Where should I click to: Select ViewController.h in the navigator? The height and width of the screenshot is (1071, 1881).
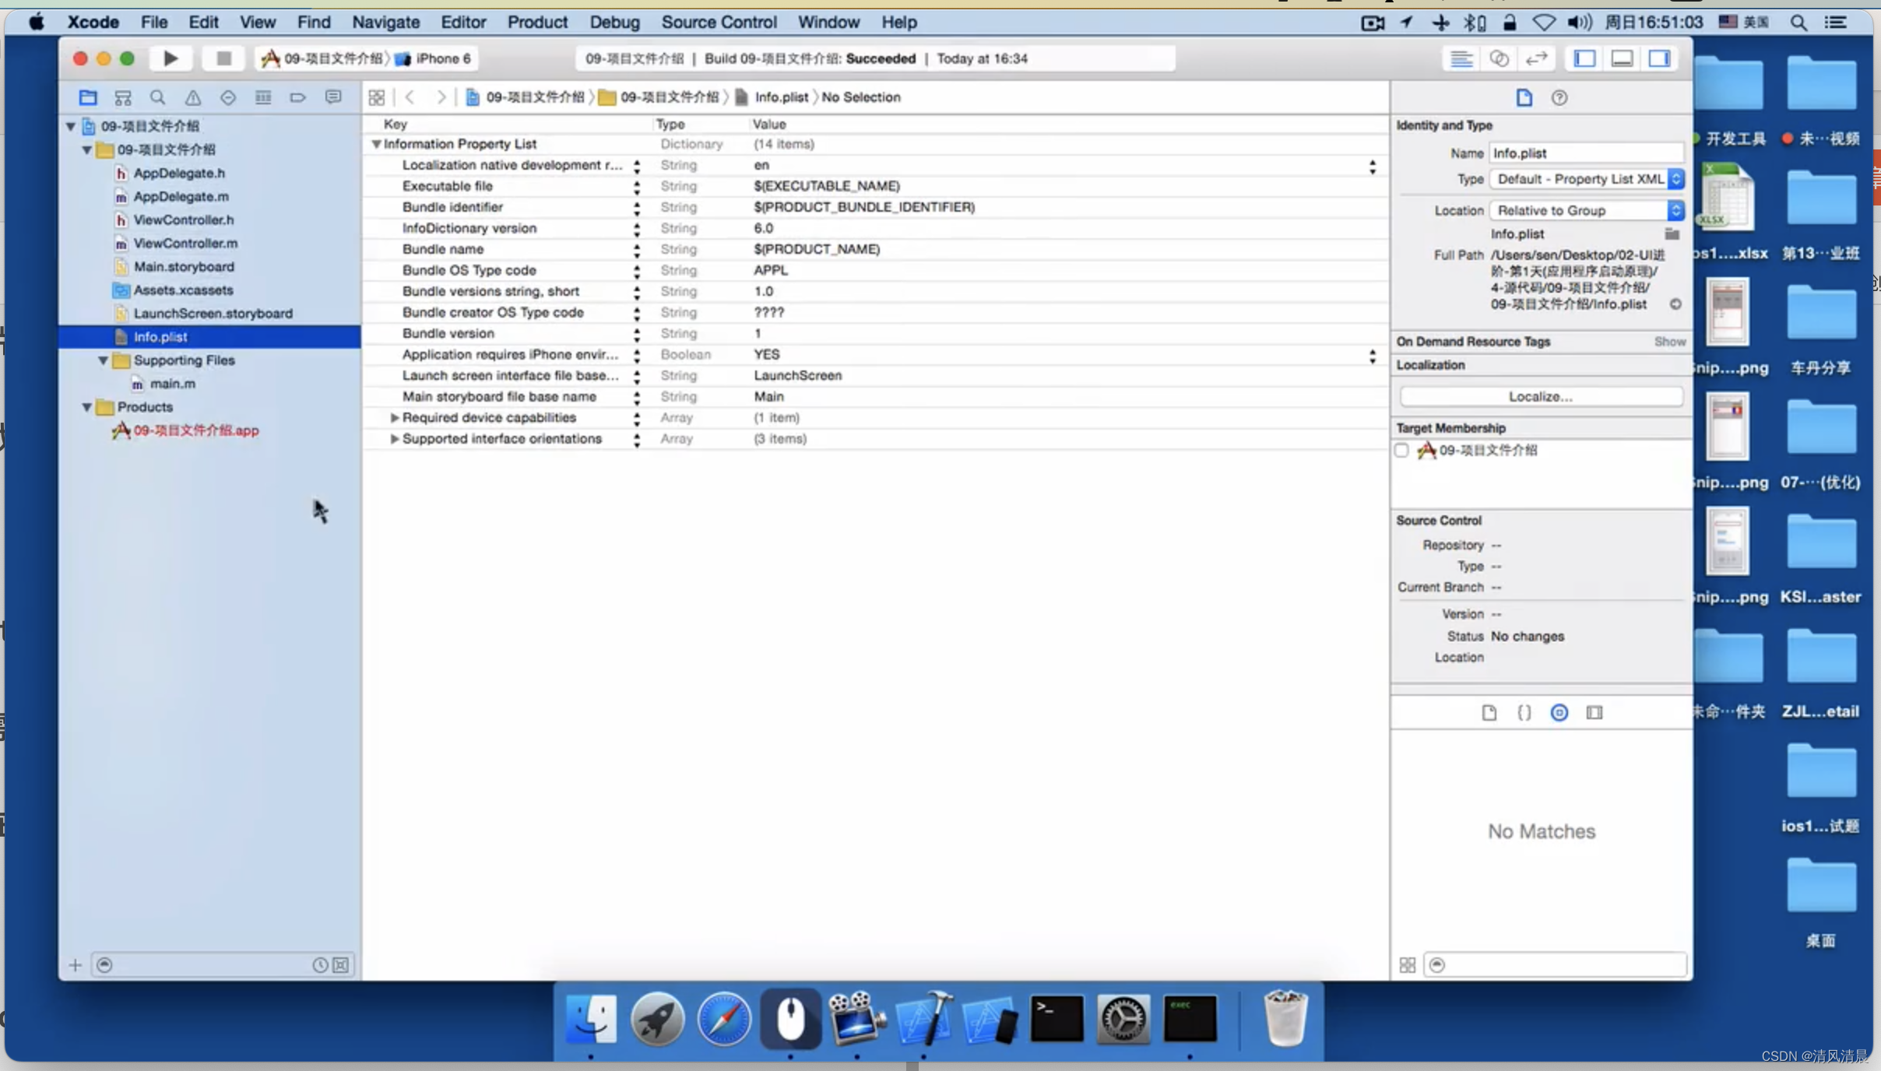[x=183, y=220]
